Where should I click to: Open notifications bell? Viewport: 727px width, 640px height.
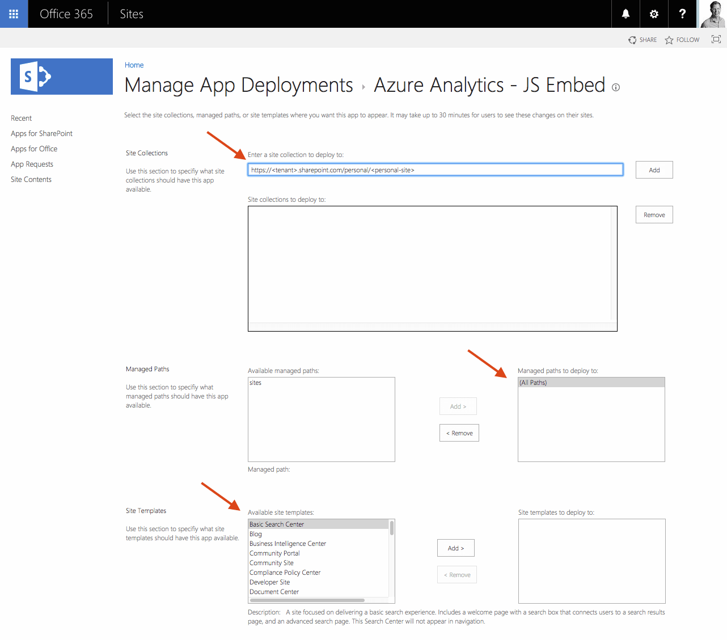(625, 14)
